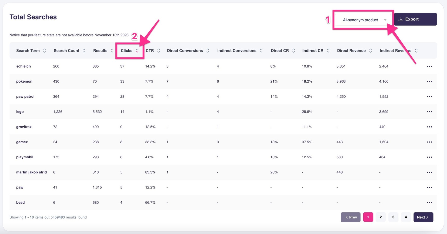Sort by Indirect Conversions arrows

[x=261, y=51]
